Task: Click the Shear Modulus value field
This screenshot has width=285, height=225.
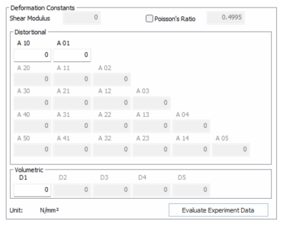Action: click(82, 18)
